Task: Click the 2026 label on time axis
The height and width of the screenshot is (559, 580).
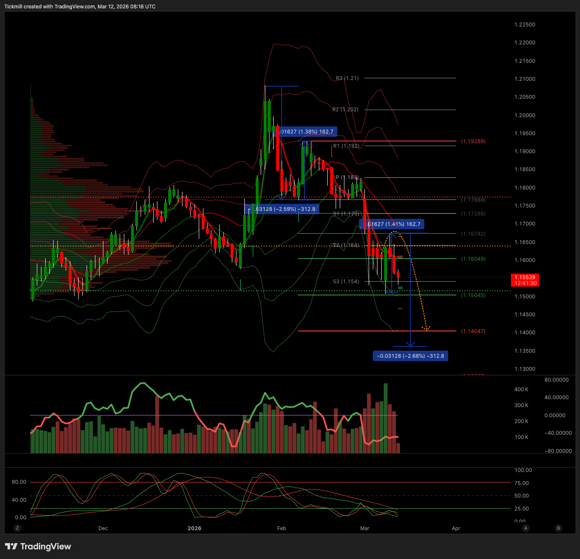Action: tap(195, 528)
